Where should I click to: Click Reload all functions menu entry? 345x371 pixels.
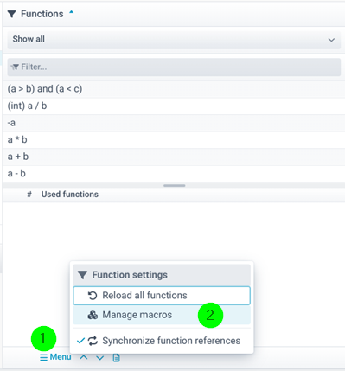click(x=162, y=296)
